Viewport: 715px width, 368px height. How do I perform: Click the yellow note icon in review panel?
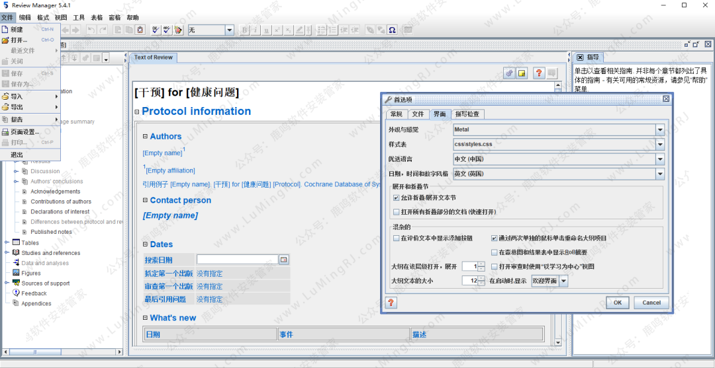(522, 73)
